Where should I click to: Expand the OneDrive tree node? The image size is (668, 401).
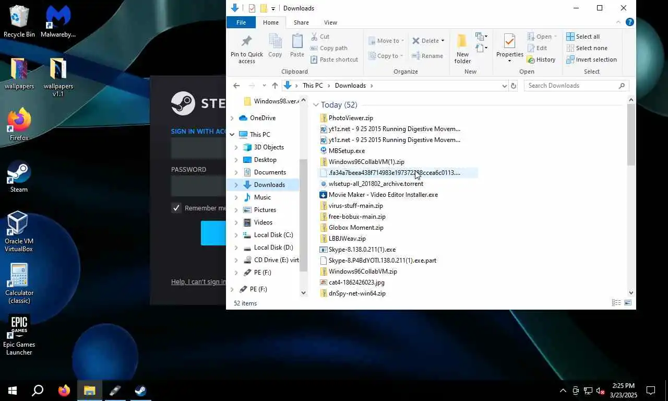pos(232,118)
